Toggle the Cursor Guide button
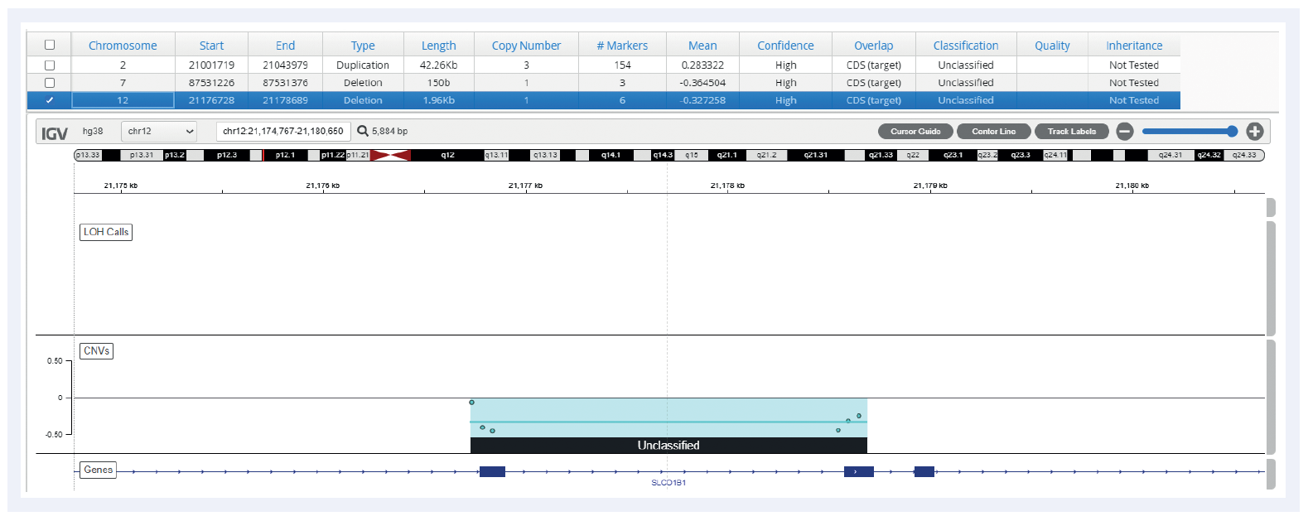The image size is (1308, 521). [915, 131]
